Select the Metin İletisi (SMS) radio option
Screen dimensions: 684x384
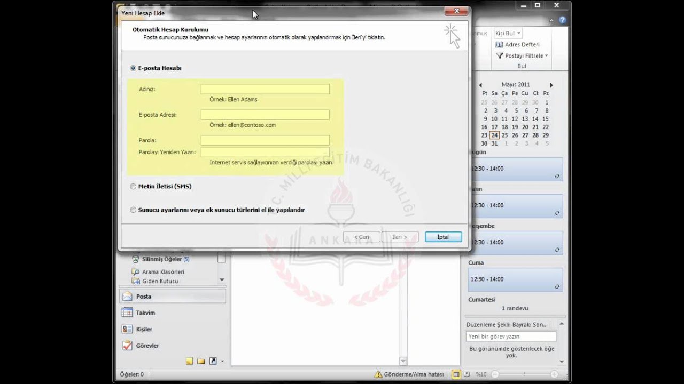coord(133,187)
